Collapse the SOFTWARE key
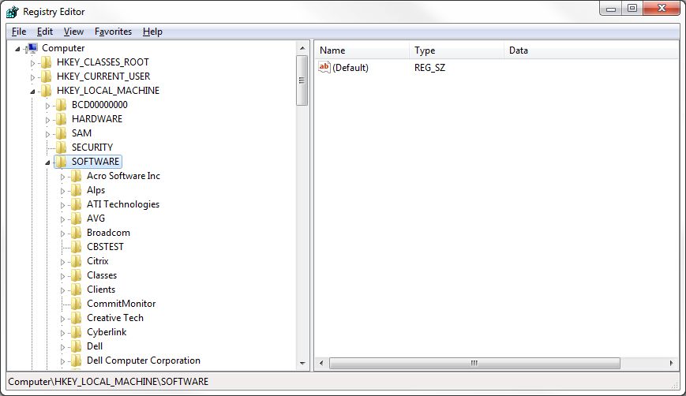Viewport: 686px width, 396px height. (x=47, y=163)
